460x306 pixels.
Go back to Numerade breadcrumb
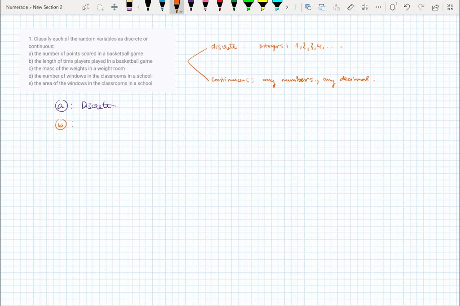17,7
